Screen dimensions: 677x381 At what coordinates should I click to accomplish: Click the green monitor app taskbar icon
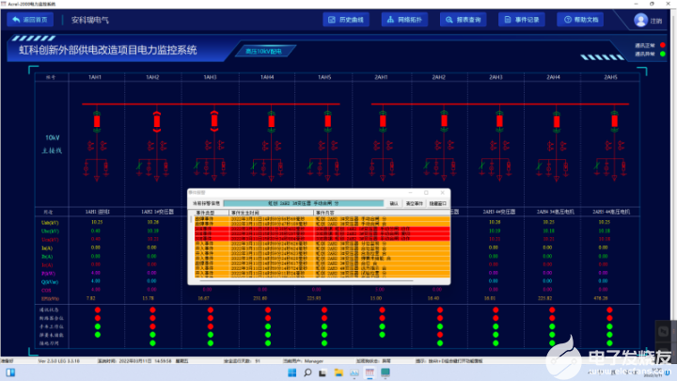coord(386,373)
